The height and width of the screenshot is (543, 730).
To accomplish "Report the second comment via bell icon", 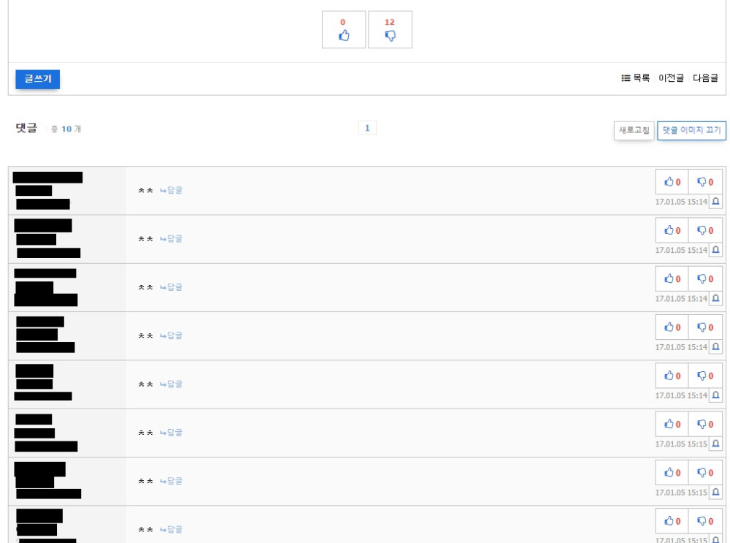I will (x=716, y=250).
